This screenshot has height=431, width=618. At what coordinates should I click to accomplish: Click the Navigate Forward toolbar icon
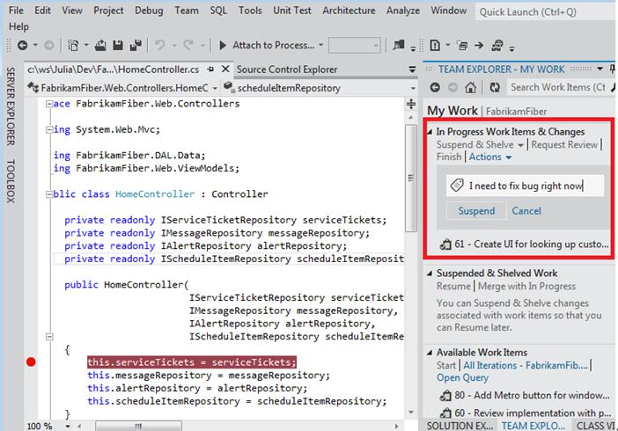[49, 46]
